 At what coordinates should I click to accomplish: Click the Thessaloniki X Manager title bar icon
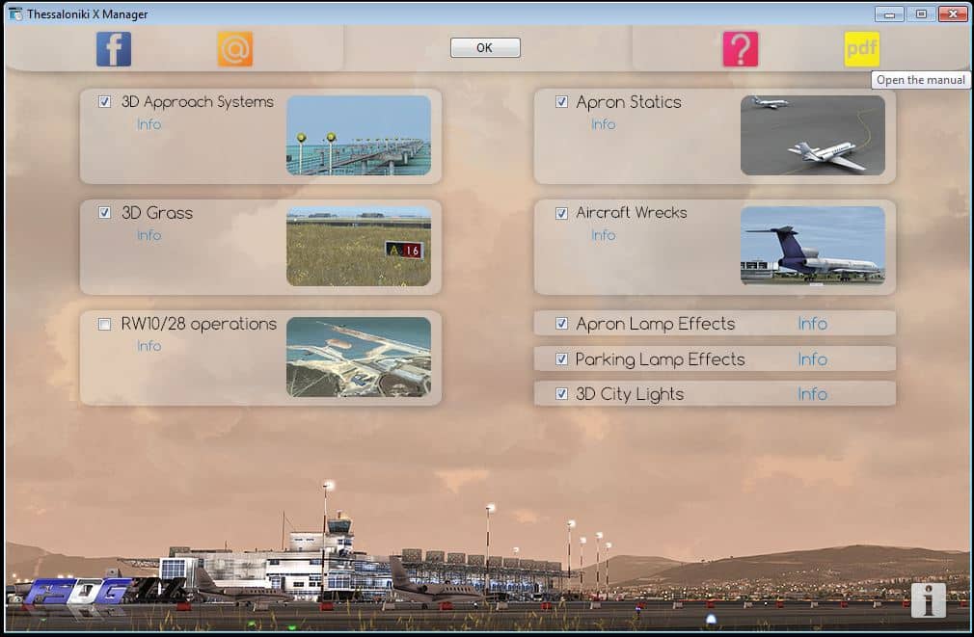click(x=15, y=13)
